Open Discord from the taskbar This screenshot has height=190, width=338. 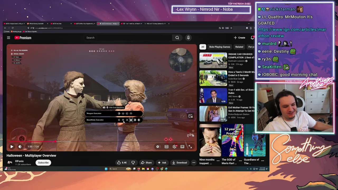(x=152, y=169)
